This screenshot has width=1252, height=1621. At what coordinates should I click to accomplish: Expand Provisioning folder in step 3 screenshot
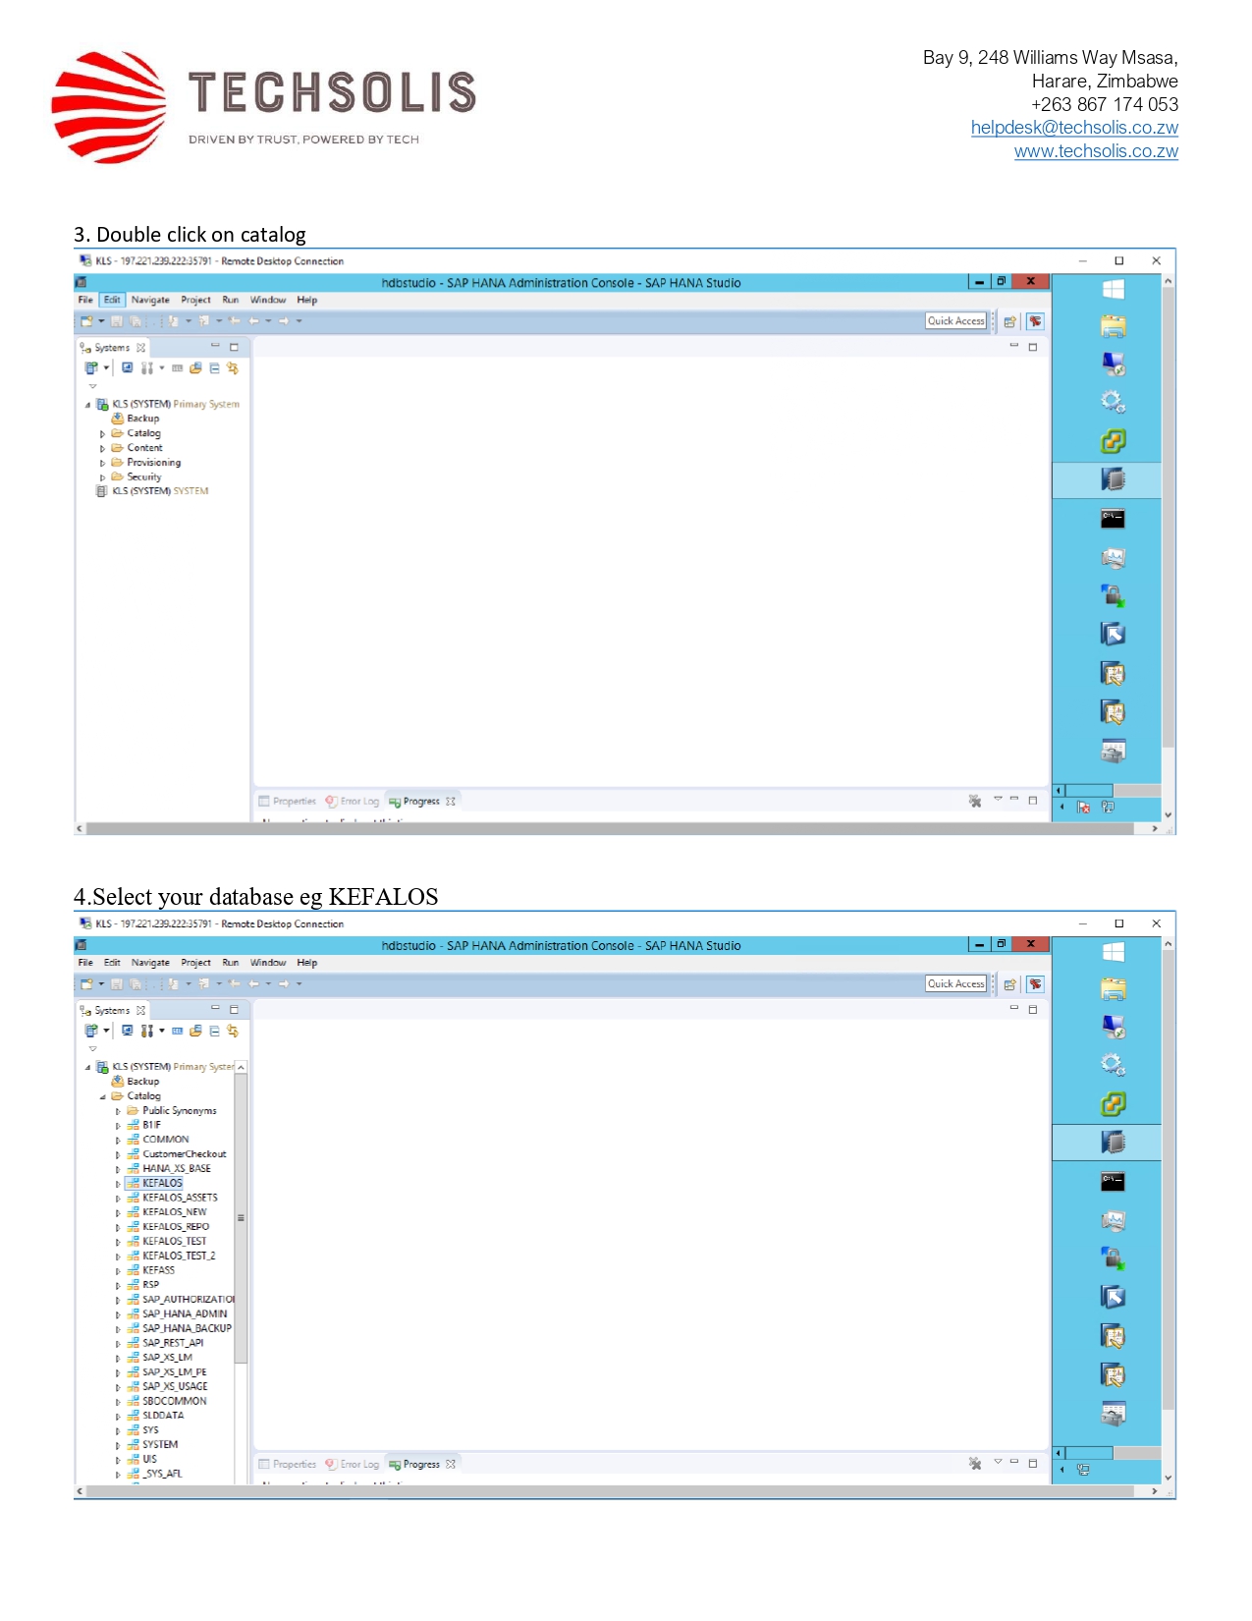click(x=102, y=463)
